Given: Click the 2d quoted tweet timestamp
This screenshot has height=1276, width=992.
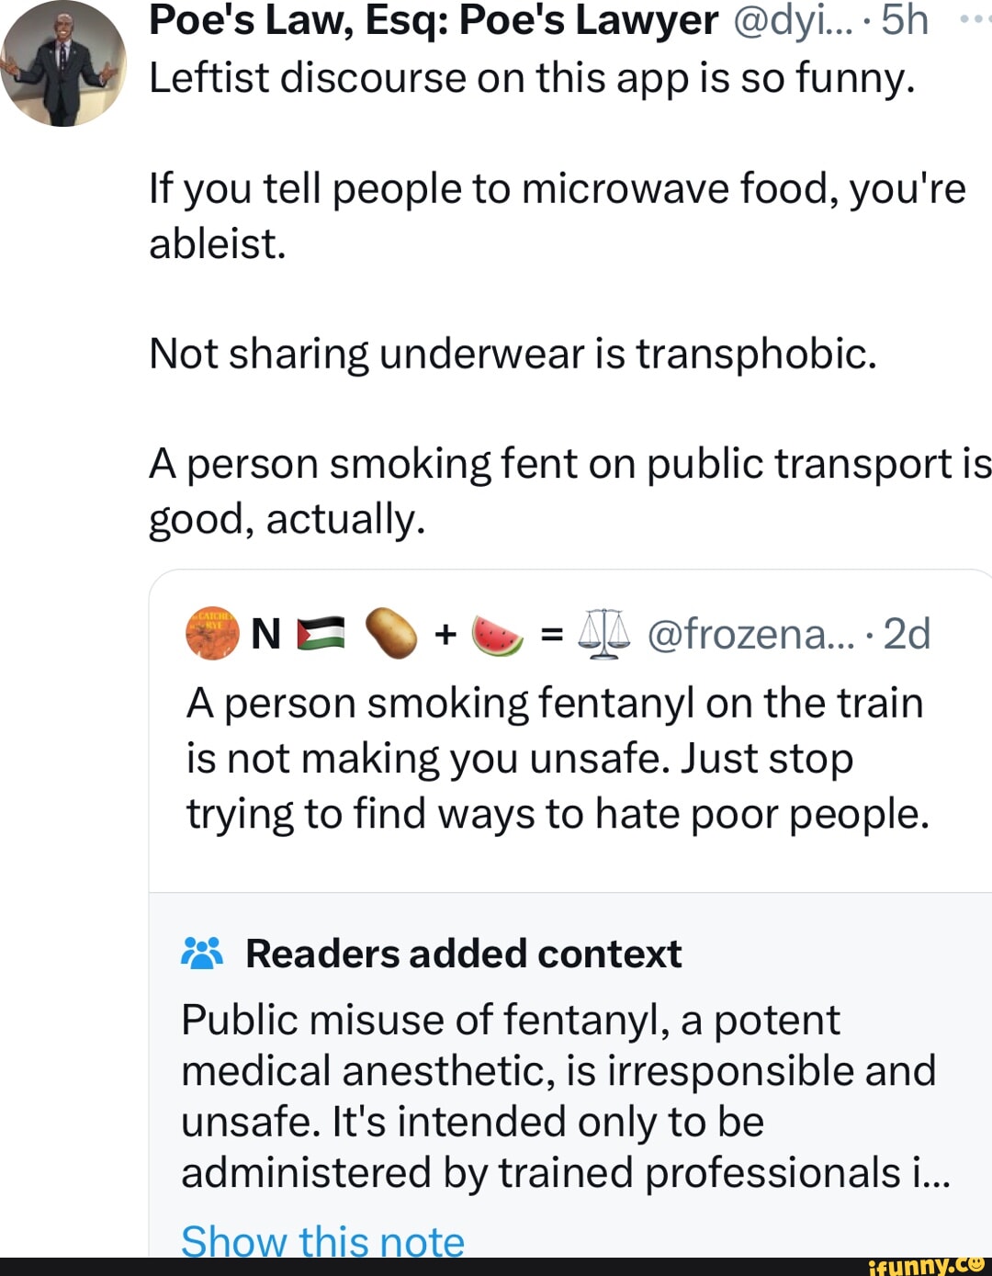Looking at the screenshot, I should pyautogui.click(x=907, y=634).
